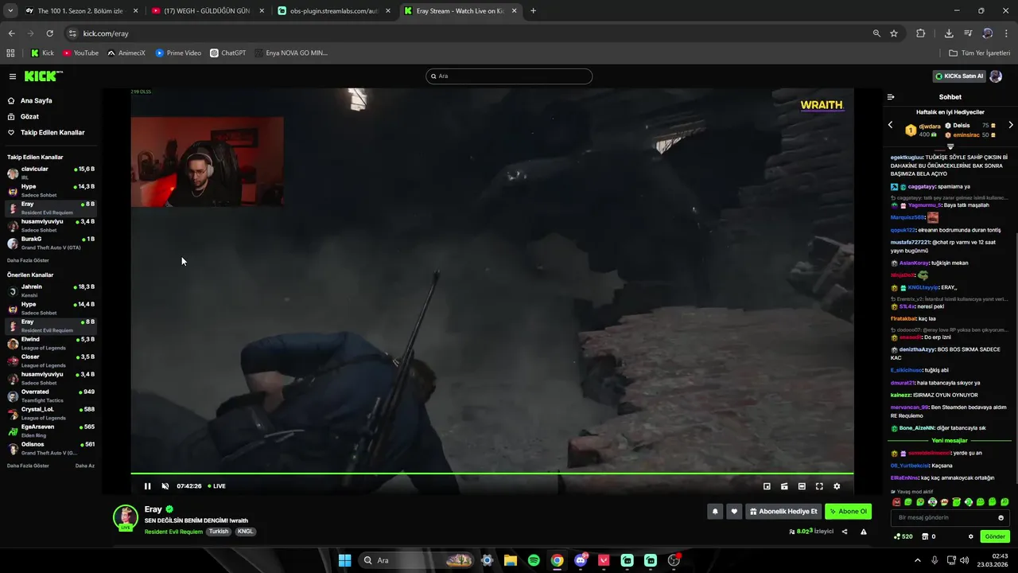Enter fullscreen video mode

[819, 486]
